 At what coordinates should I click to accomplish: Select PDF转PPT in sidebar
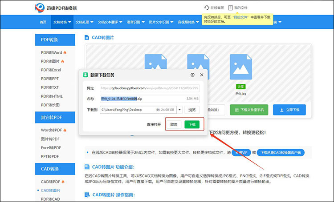click(x=50, y=79)
